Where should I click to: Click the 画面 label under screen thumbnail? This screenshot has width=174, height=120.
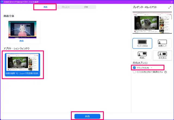point(21,41)
